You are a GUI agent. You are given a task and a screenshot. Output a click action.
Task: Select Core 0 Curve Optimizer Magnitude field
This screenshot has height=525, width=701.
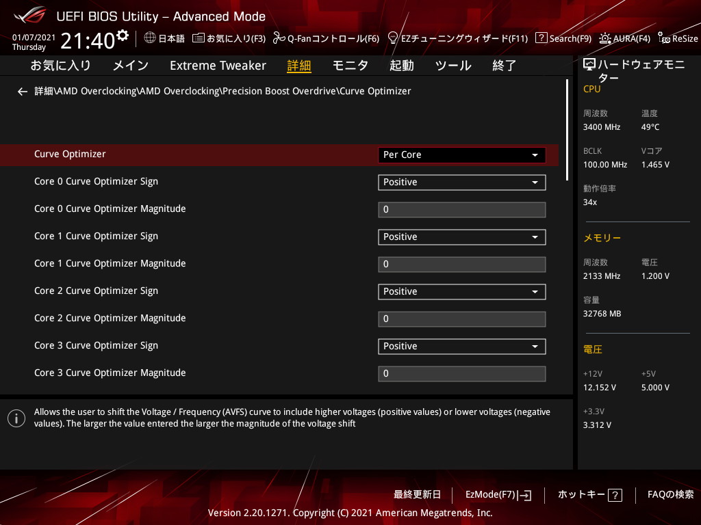tap(462, 209)
